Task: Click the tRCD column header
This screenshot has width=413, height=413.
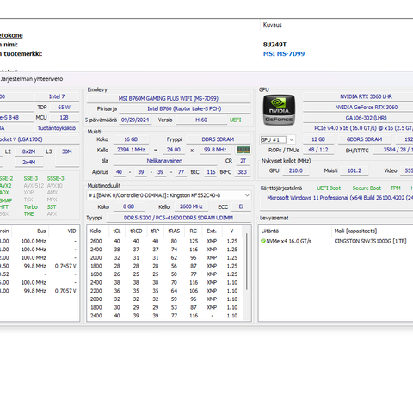Action: 136,231
